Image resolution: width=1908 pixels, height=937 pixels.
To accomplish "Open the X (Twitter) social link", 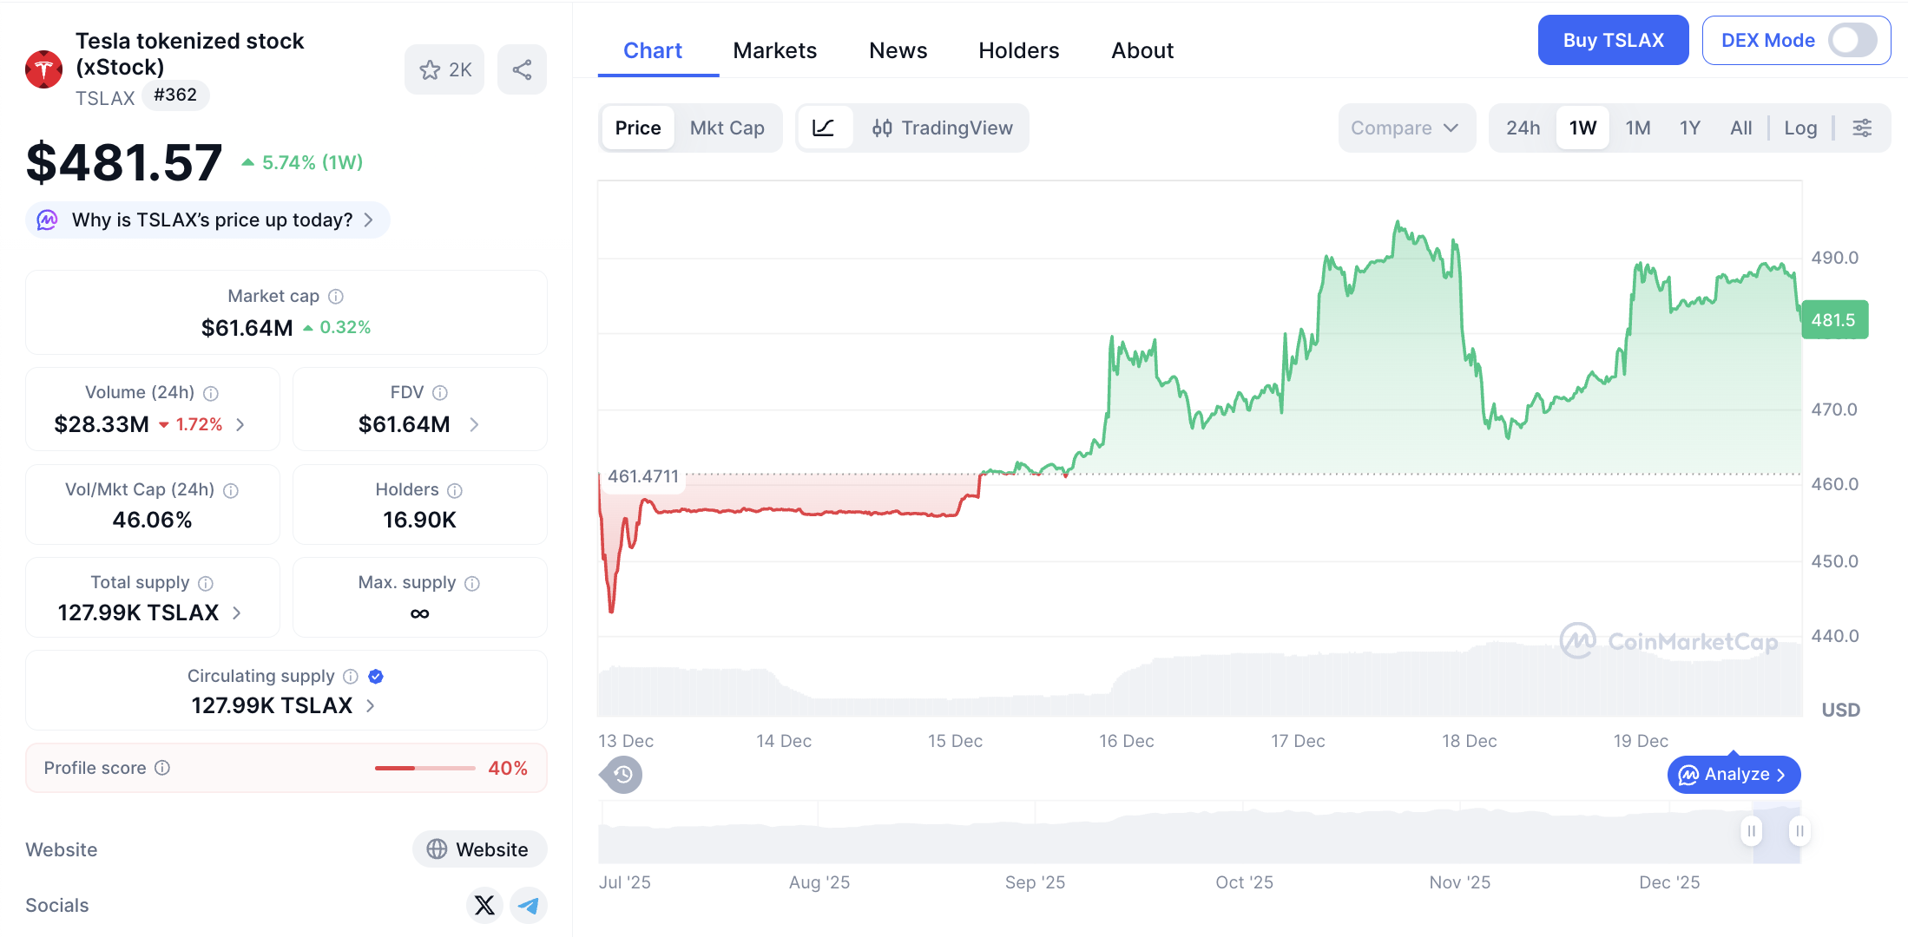I will click(484, 906).
